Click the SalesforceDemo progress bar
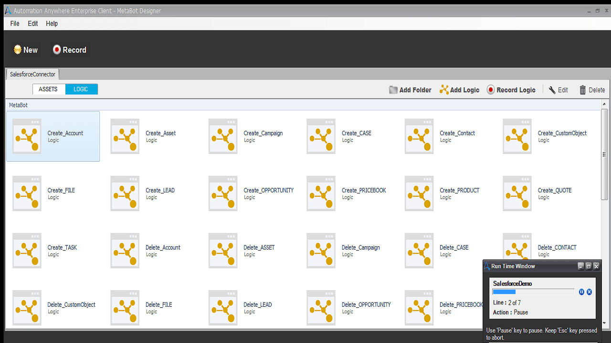The image size is (611, 343). pyautogui.click(x=533, y=292)
